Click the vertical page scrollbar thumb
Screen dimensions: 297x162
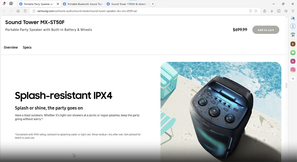286,85
